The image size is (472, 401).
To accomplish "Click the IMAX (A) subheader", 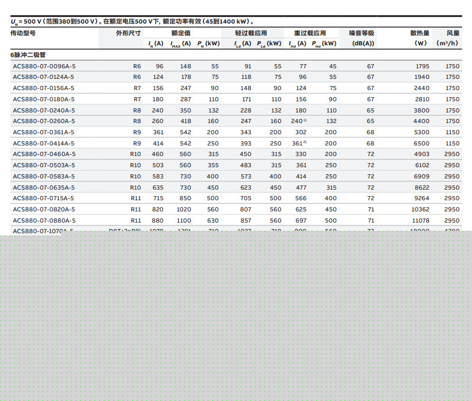I will tap(181, 44).
